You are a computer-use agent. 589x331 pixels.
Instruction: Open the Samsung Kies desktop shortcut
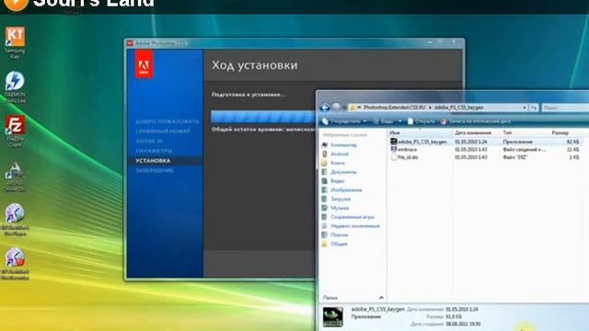pos(15,41)
